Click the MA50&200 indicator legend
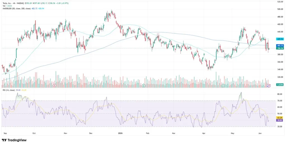The width and height of the screenshot is (286, 142). (16, 9)
